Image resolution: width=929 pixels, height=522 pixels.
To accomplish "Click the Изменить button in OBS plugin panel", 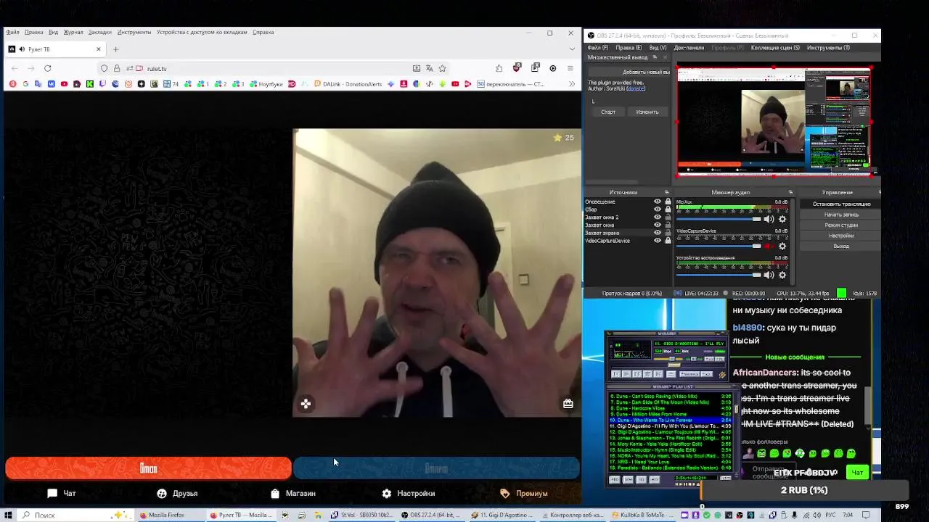I will (647, 112).
